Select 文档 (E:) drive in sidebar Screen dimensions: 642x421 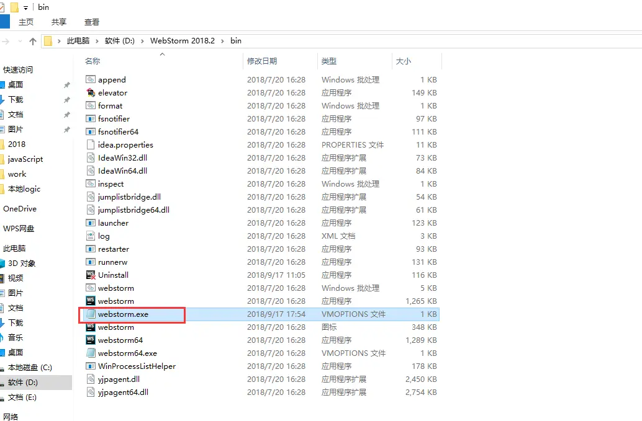click(22, 397)
